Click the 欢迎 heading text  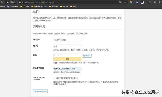pos(36,12)
